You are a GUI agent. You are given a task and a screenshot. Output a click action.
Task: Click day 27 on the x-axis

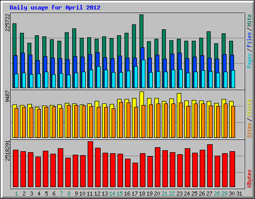coord(209,194)
